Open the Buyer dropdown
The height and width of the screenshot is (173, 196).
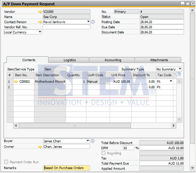tap(88, 141)
